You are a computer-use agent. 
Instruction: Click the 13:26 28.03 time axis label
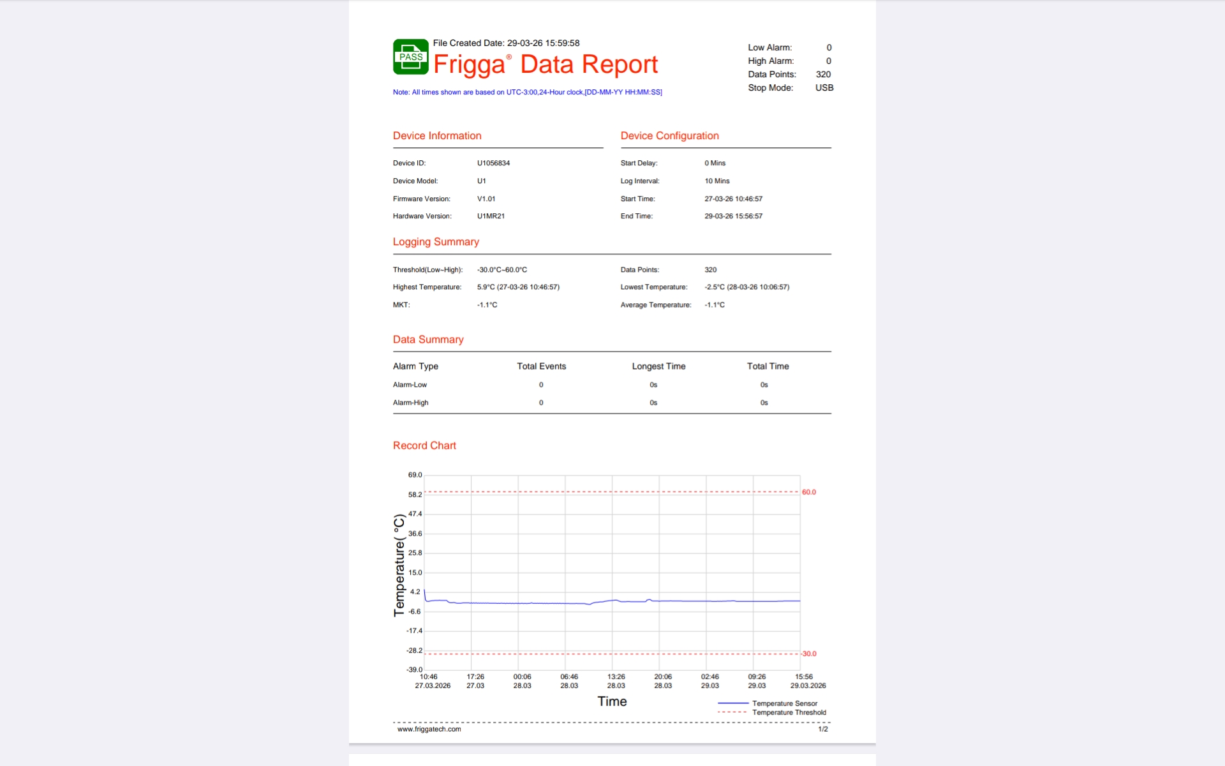tap(616, 681)
